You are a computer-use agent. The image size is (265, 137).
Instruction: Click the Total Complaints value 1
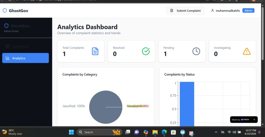tap(64, 54)
